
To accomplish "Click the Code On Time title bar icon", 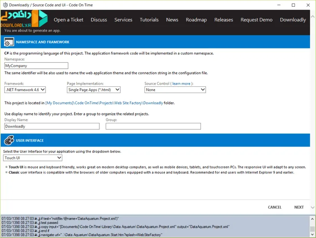I will coord(5,5).
